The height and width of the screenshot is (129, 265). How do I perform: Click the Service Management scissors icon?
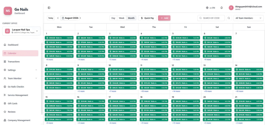point(5,95)
